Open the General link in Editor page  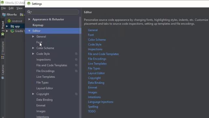pyautogui.click(x=93, y=30)
